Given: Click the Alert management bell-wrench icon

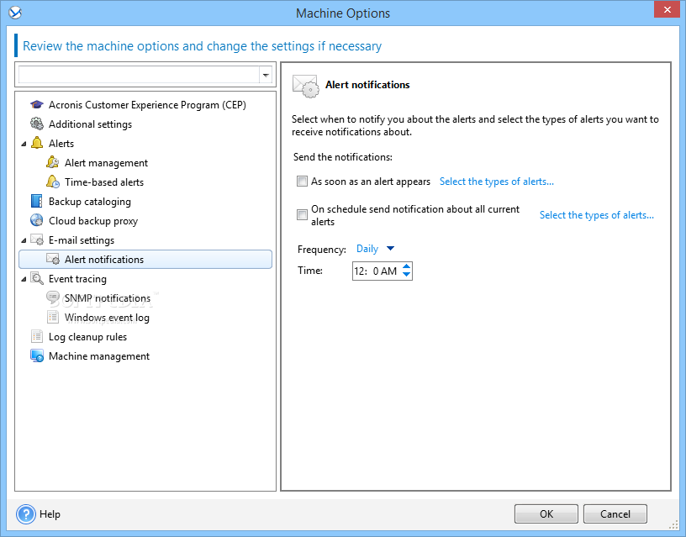Looking at the screenshot, I should [x=52, y=163].
